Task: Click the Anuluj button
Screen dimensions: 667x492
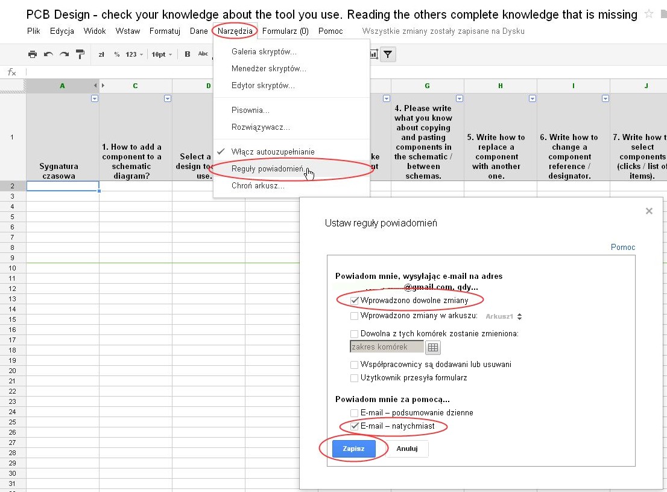Action: (x=407, y=449)
